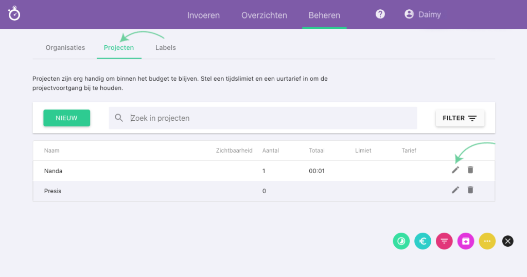
Task: Click the magenta archive floating button
Action: click(466, 241)
